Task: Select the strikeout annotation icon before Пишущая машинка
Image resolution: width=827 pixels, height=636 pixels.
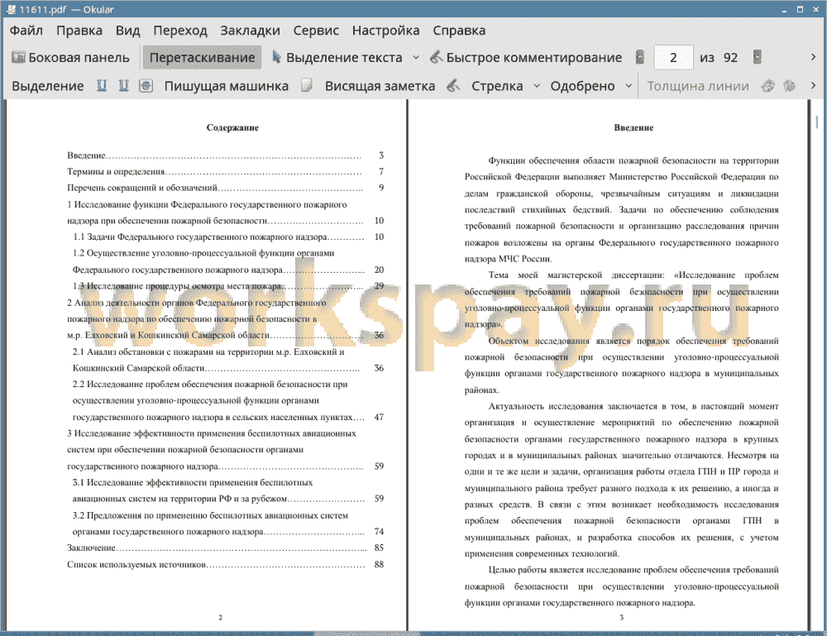Action: pyautogui.click(x=146, y=85)
